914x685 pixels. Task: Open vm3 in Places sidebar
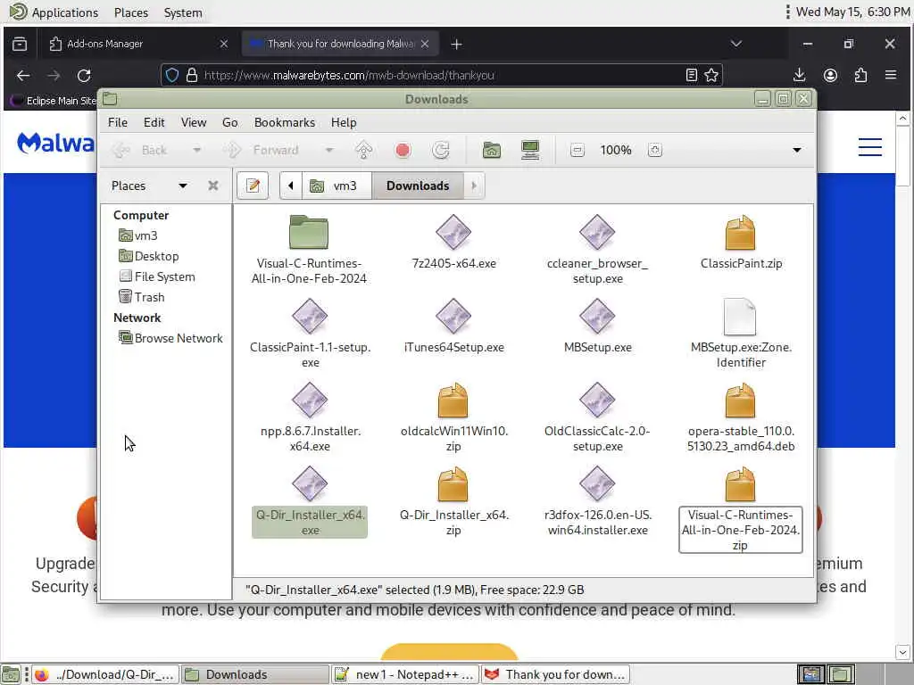138,235
